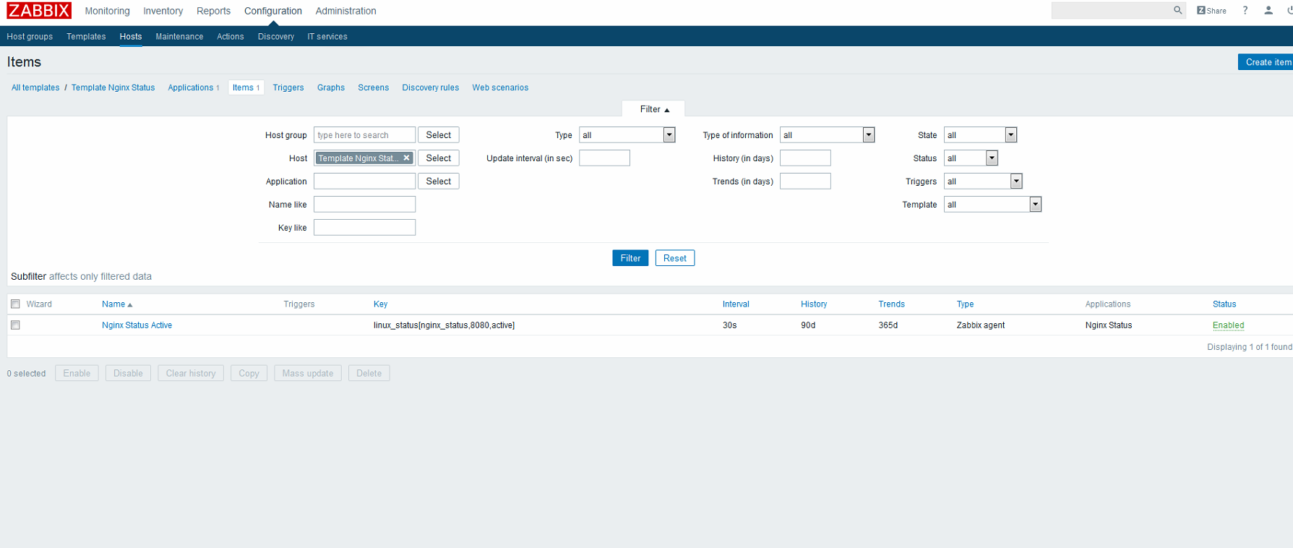1293x548 pixels.
Task: Switch to Screens tab
Action: pyautogui.click(x=374, y=87)
